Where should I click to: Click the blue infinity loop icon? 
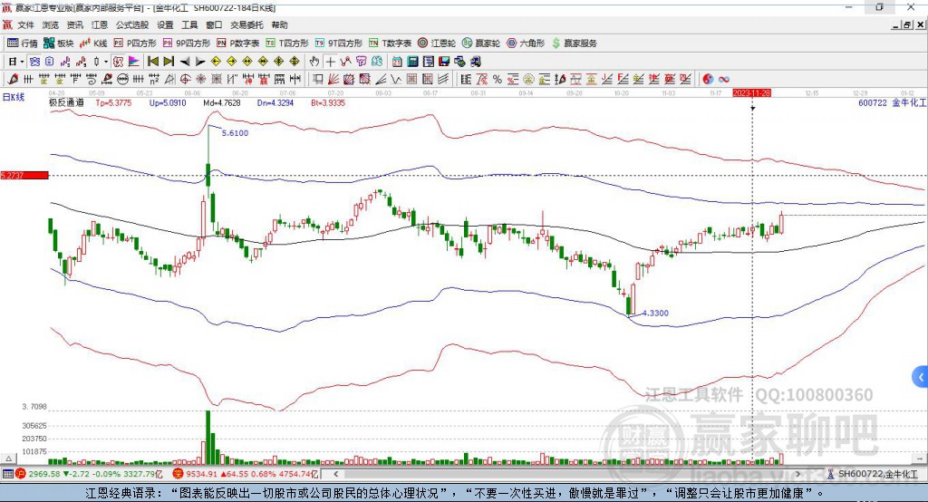(723, 79)
